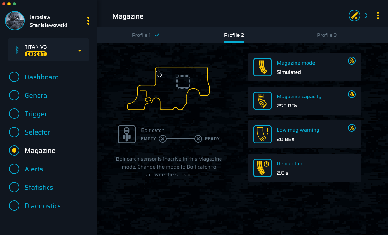
Task: Go to the Statistics section
Action: pos(39,188)
